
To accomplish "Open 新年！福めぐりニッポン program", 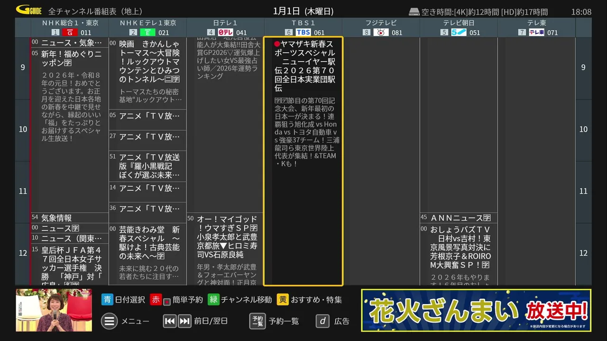I will [x=70, y=130].
